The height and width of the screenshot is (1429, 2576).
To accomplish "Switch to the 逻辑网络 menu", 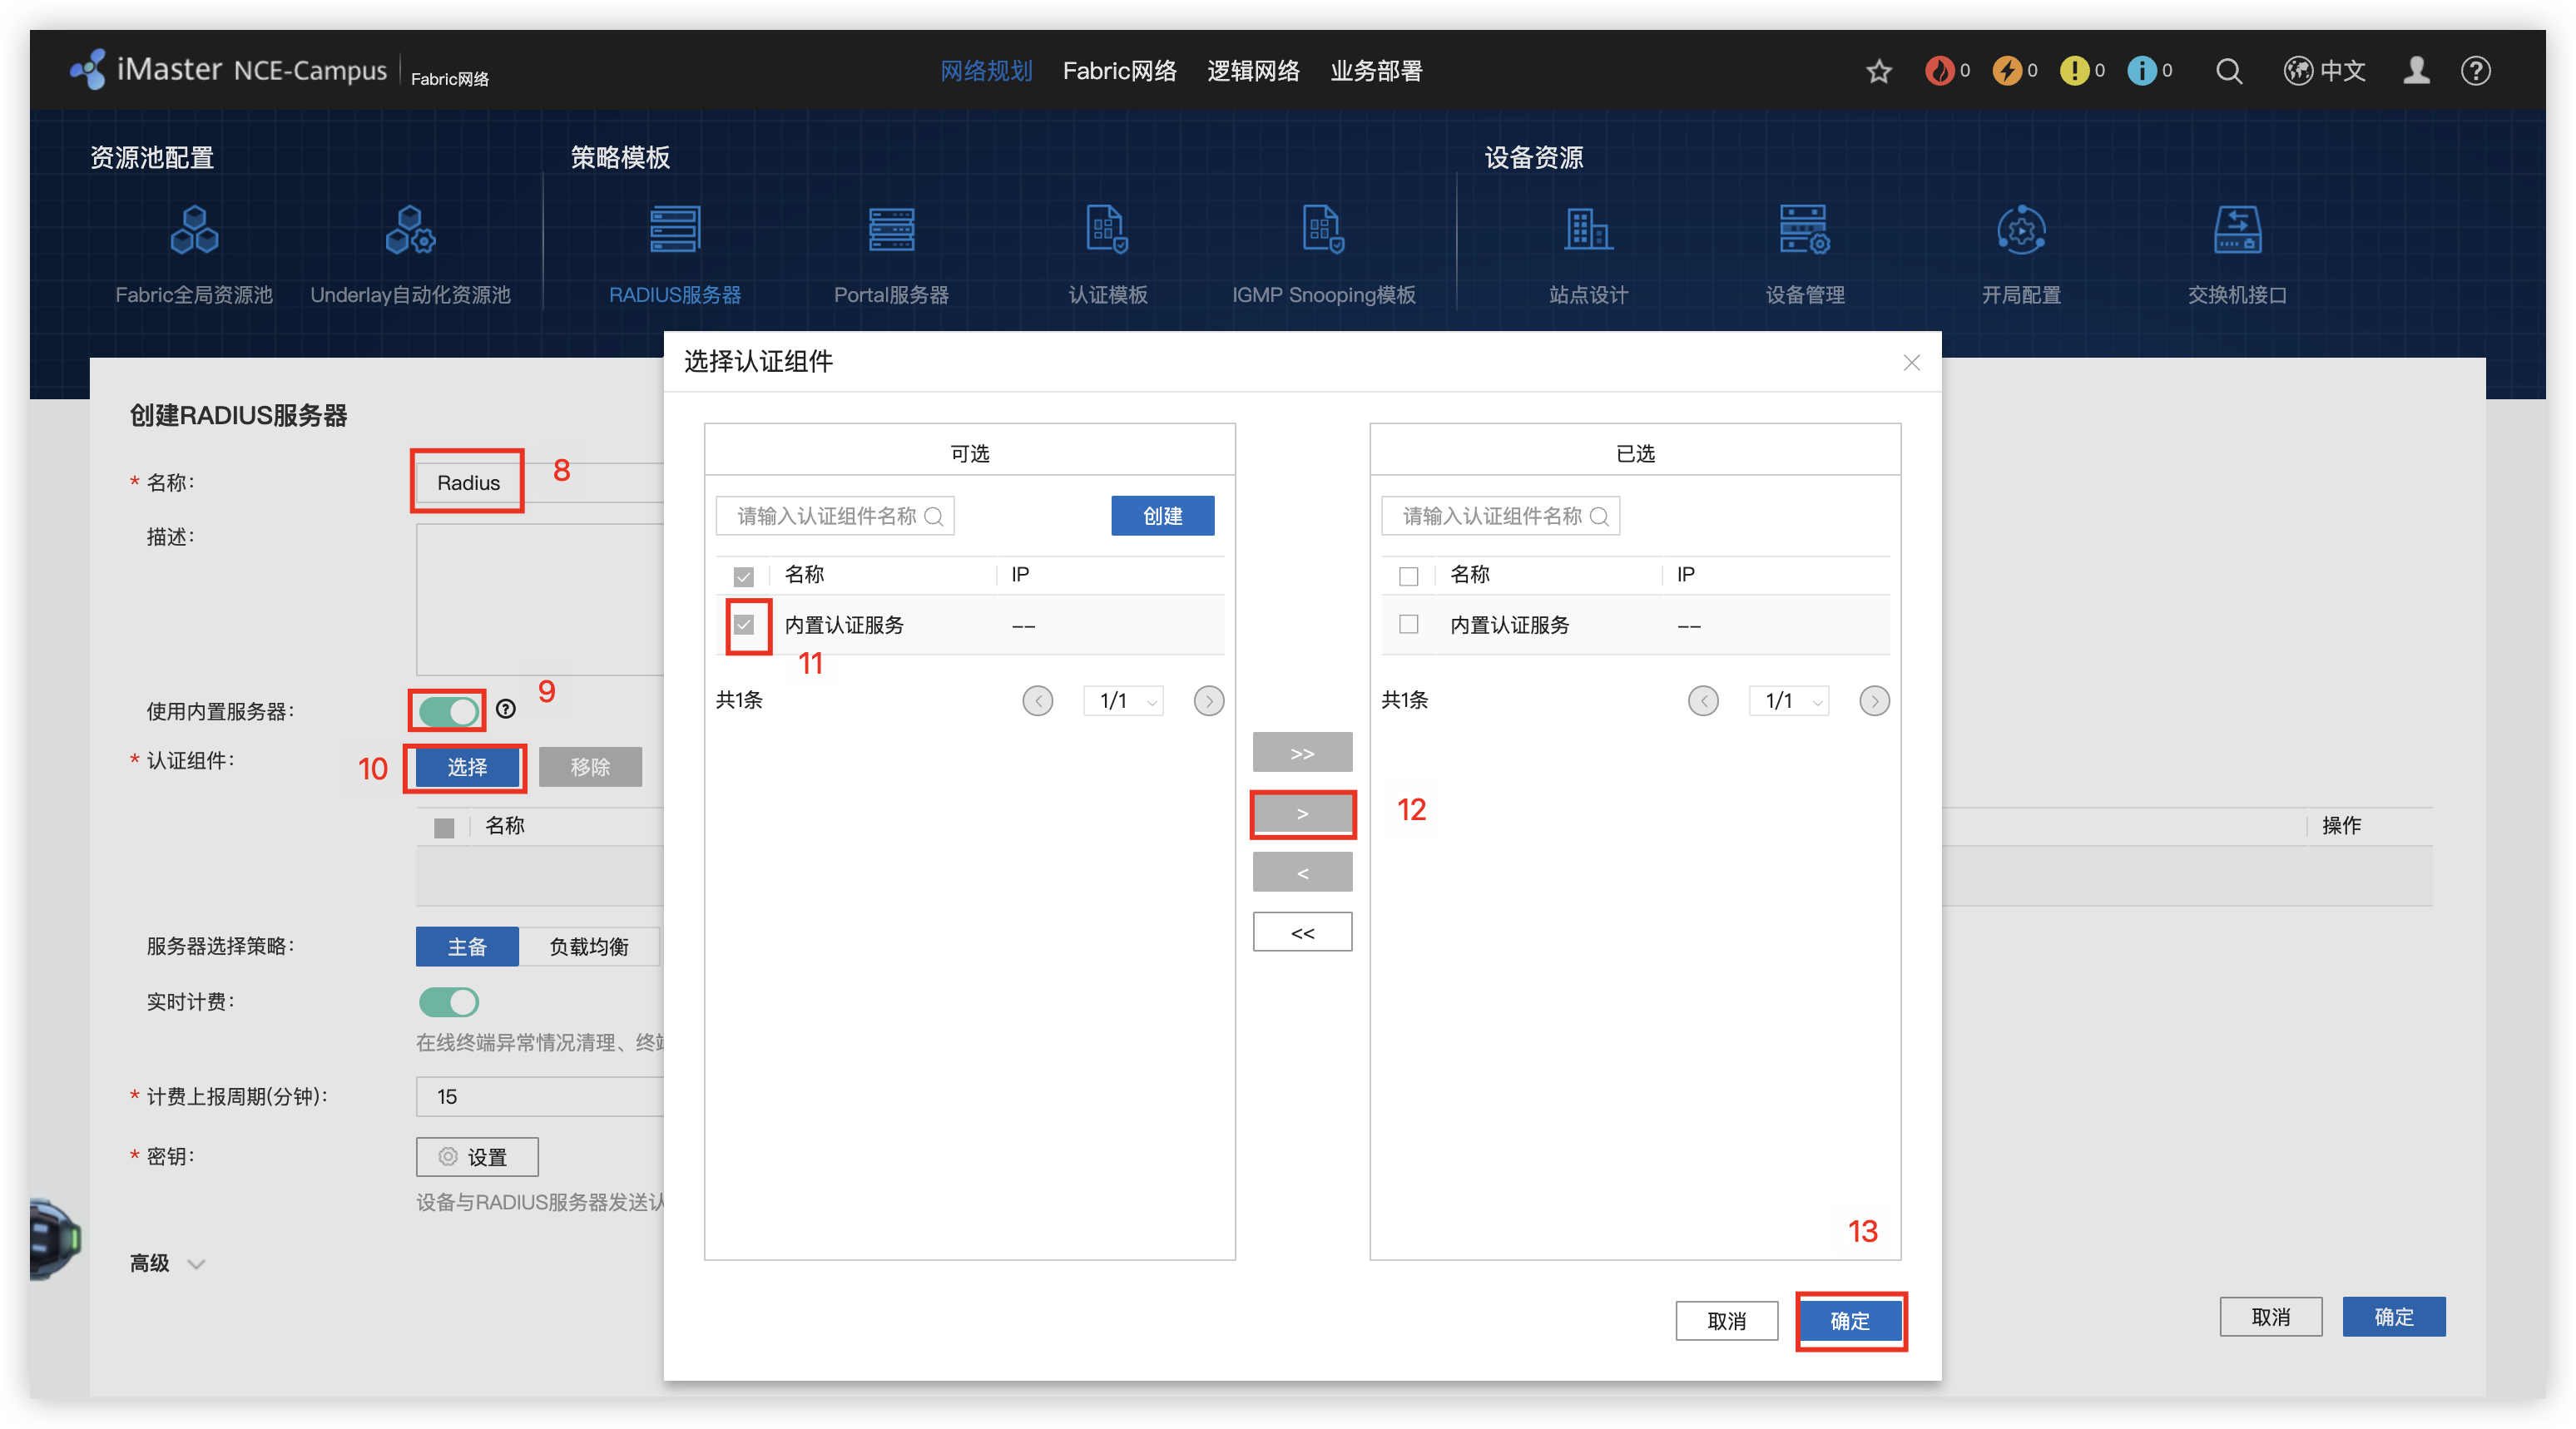I will 1252,71.
